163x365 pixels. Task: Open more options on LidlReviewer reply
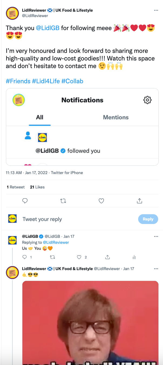click(x=156, y=269)
